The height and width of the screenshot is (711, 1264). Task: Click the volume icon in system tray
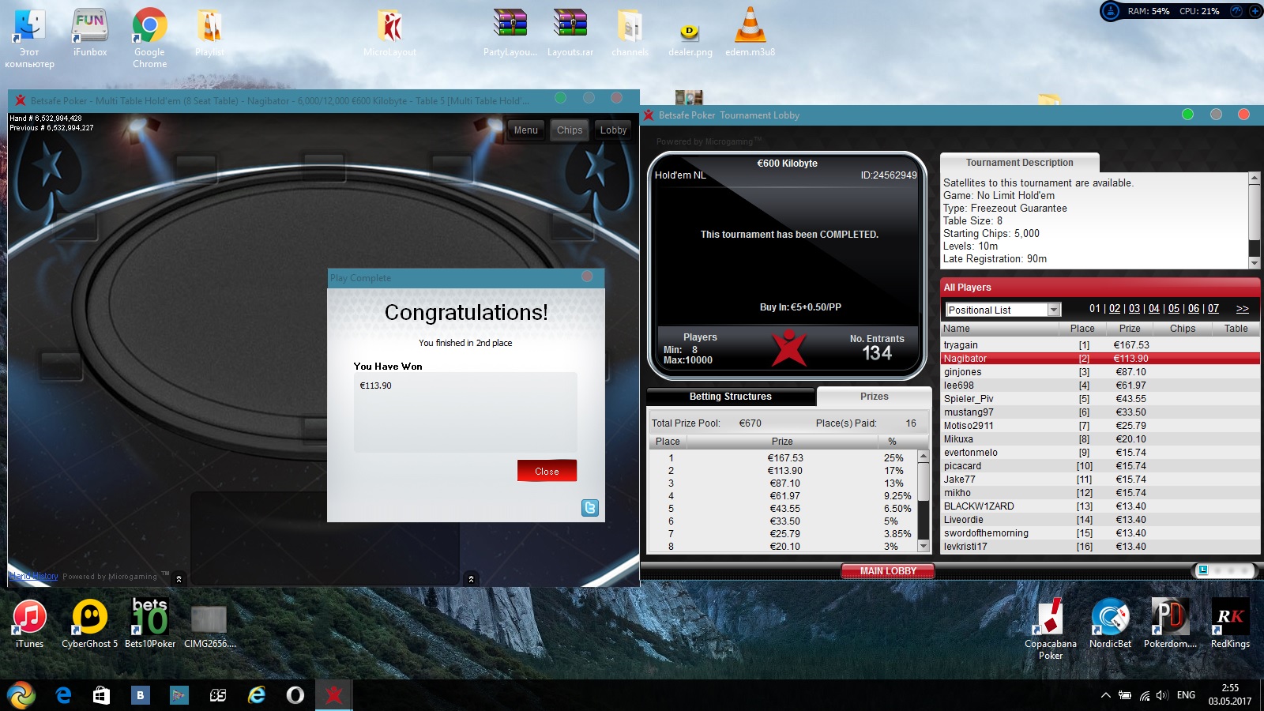1161,695
